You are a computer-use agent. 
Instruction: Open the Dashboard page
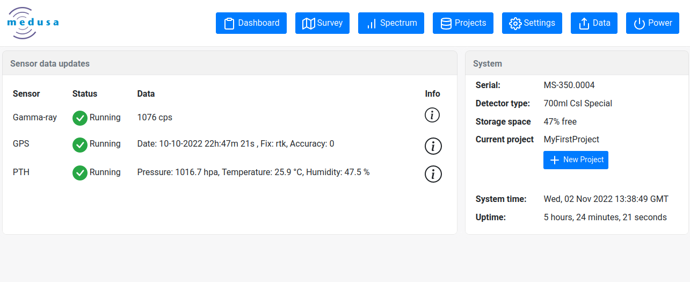pyautogui.click(x=251, y=23)
